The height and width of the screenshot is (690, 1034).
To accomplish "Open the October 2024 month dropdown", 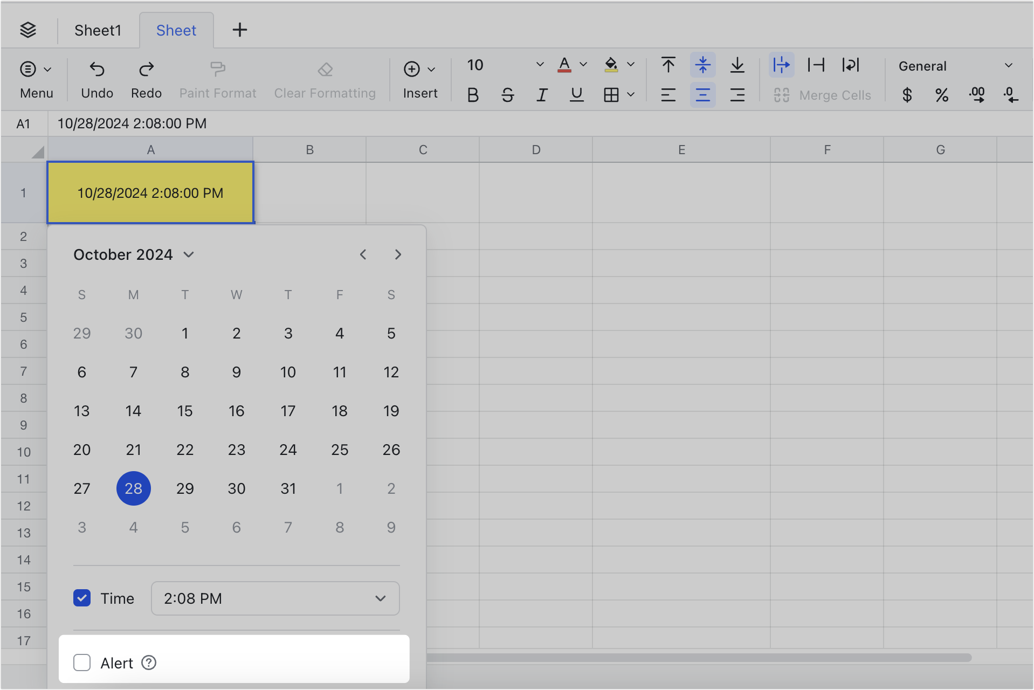I will click(134, 254).
